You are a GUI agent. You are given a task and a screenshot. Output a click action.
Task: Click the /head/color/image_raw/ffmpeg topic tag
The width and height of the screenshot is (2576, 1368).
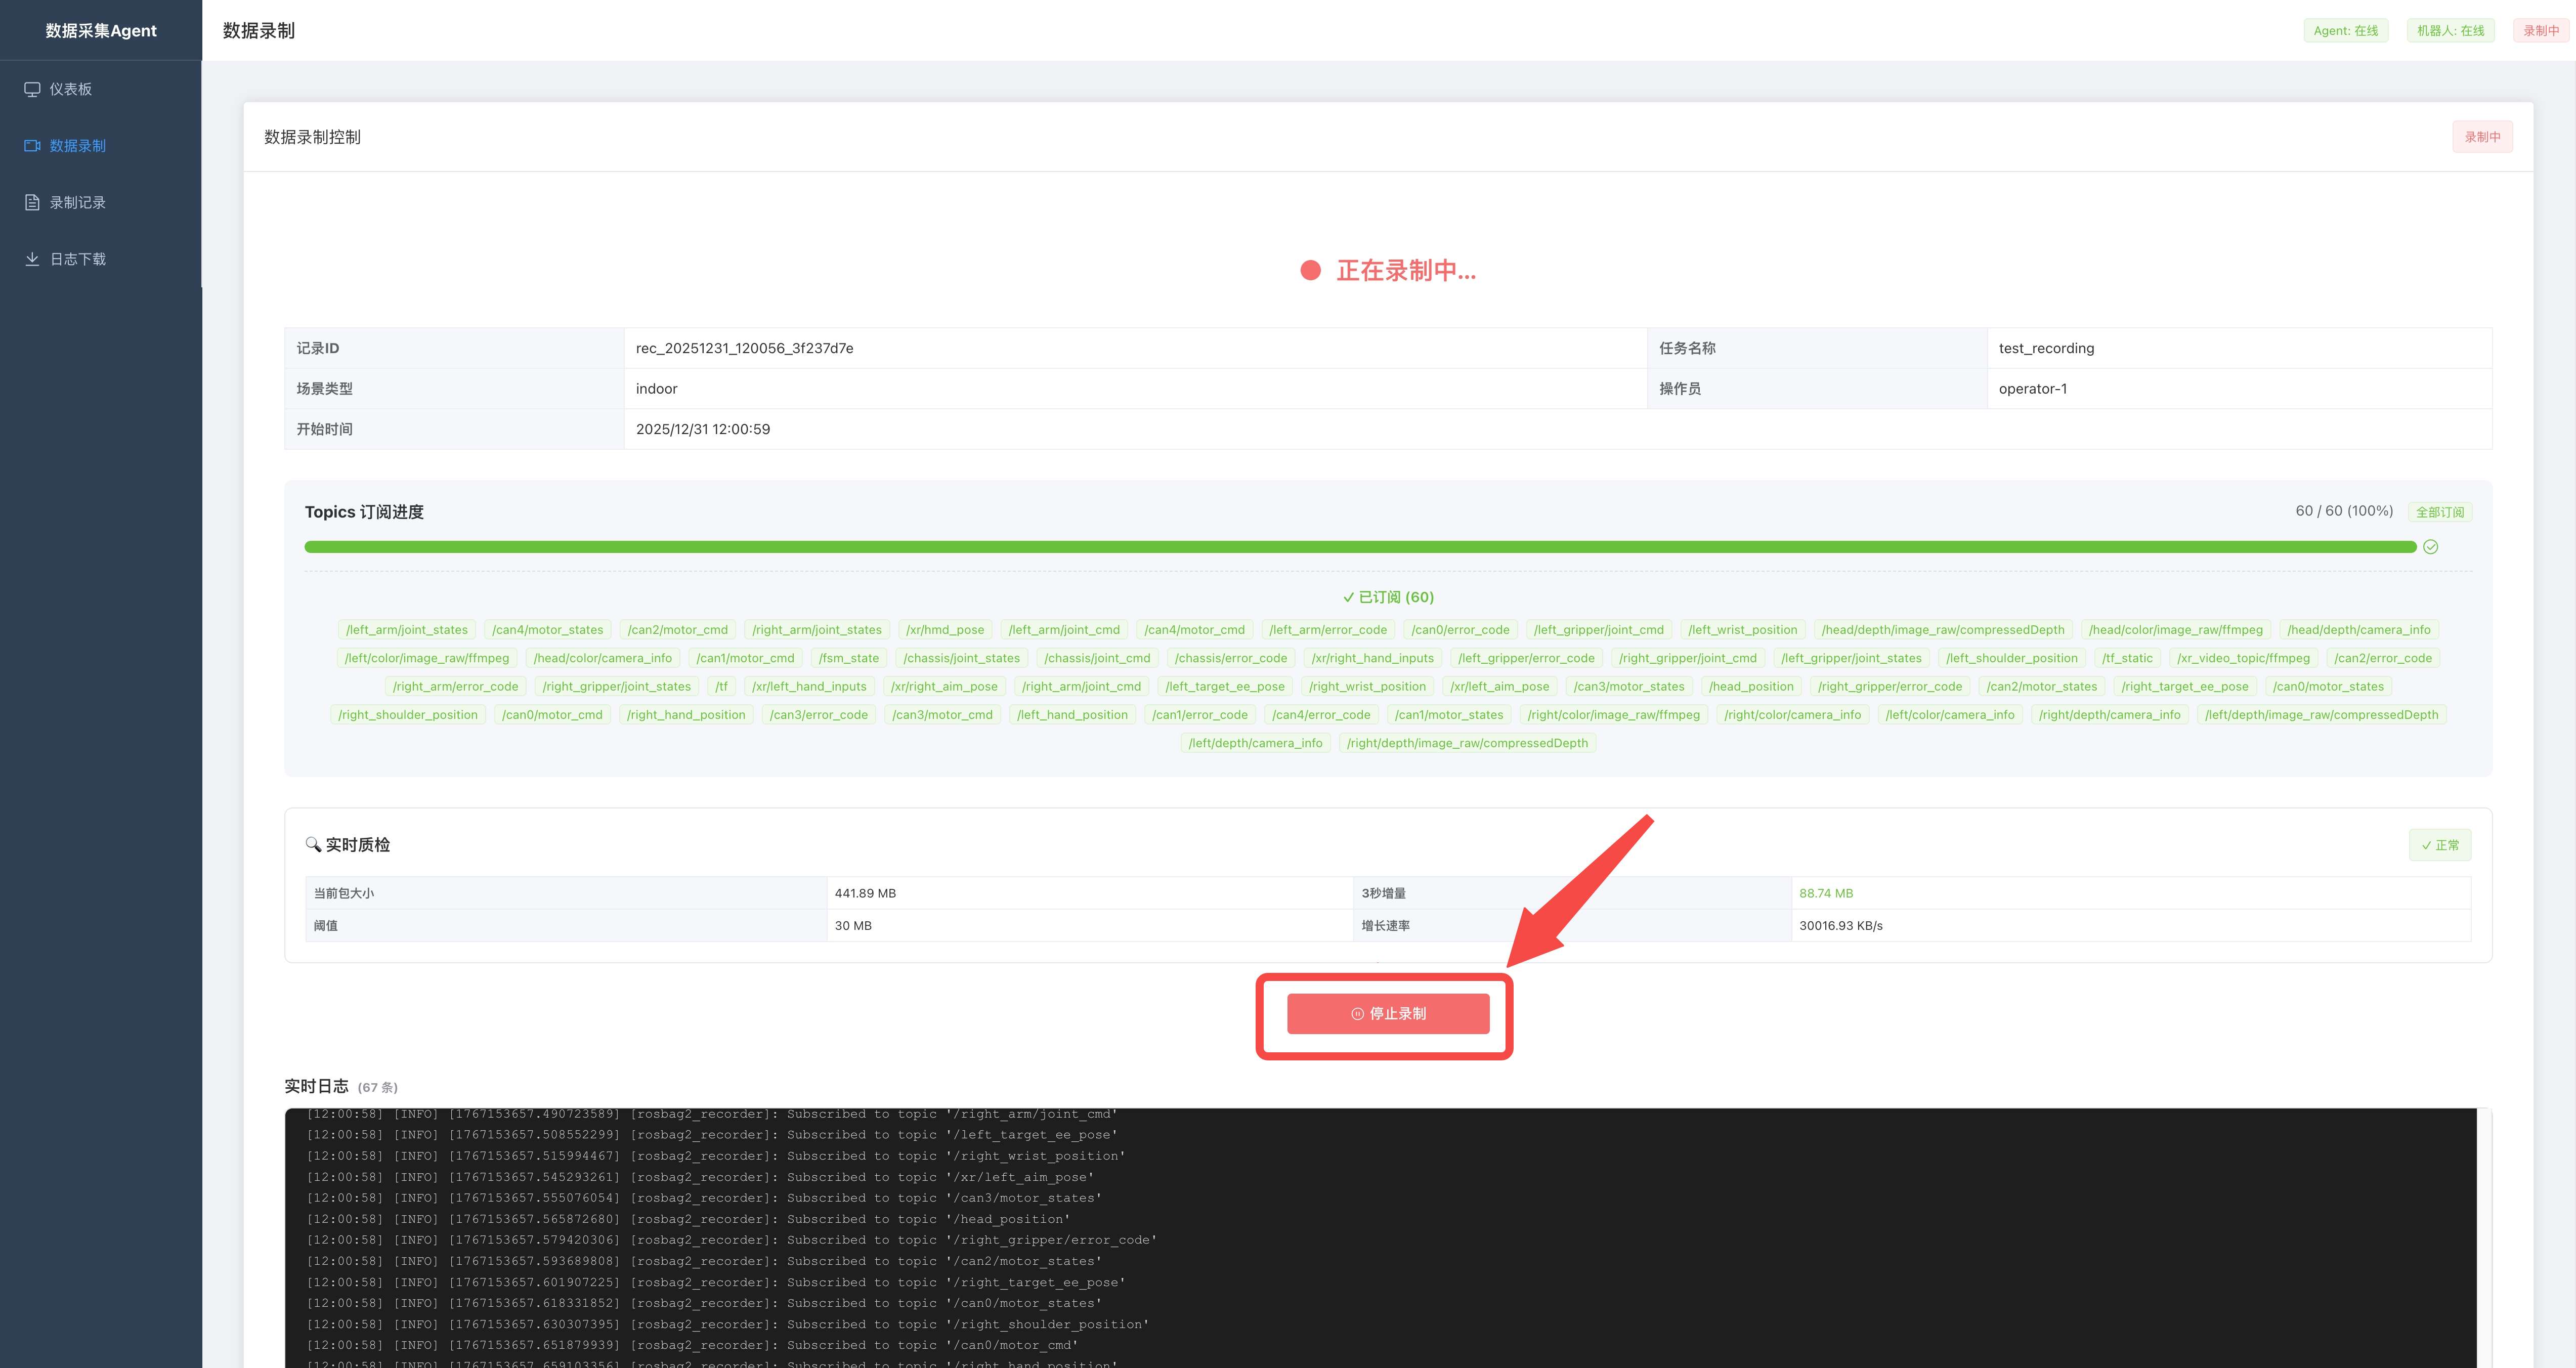[2175, 630]
